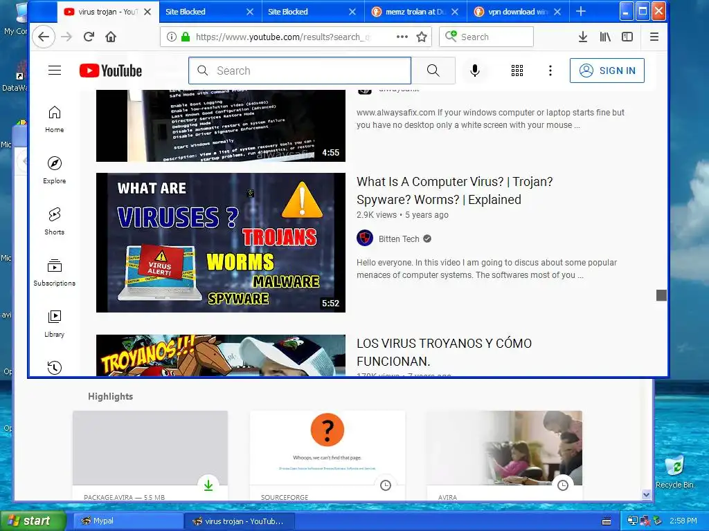Open the browser library icon

[605, 37]
